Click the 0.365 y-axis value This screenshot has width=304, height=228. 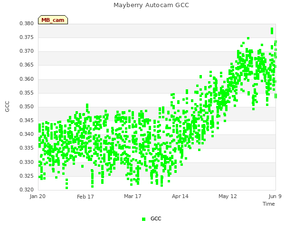[27, 65]
